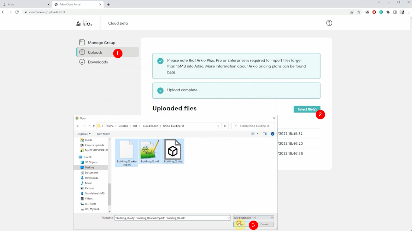This screenshot has width=412, height=231.
Task: Click New folder in the Open dialog
Action: coord(103,134)
